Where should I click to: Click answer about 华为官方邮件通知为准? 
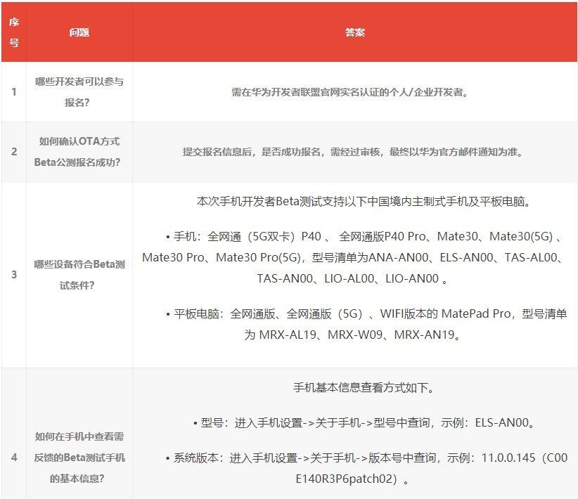[353, 152]
